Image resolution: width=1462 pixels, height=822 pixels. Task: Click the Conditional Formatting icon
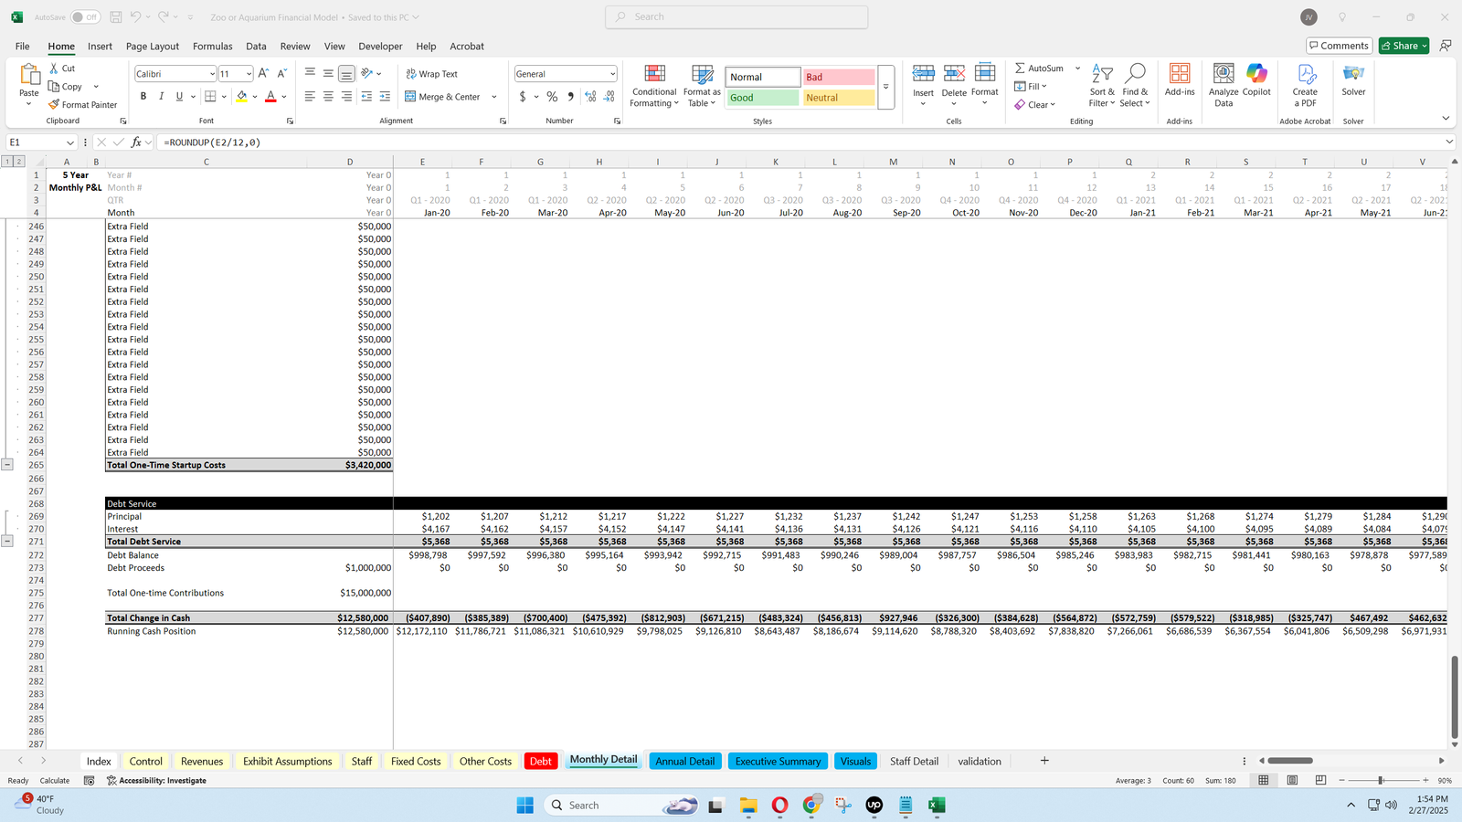pos(654,75)
